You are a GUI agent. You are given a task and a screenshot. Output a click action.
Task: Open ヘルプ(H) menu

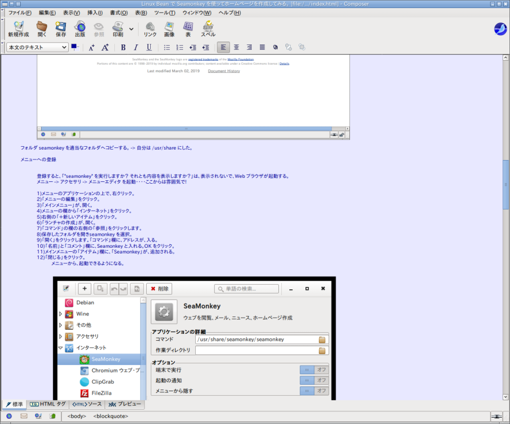pyautogui.click(x=230, y=13)
